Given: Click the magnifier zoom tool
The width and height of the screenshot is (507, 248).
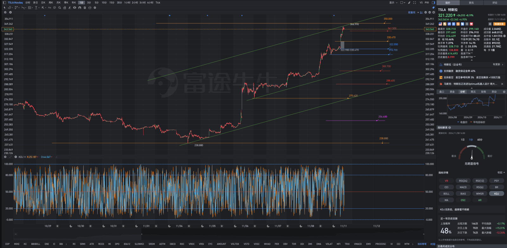Looking at the screenshot, I should (60, 8).
